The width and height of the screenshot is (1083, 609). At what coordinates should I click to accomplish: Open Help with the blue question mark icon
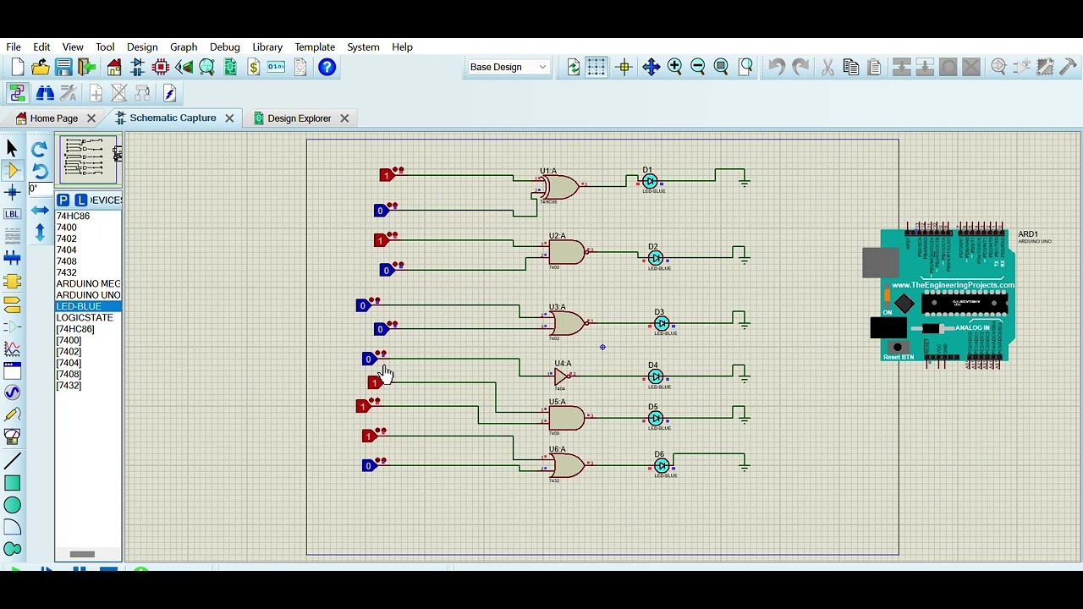point(327,67)
